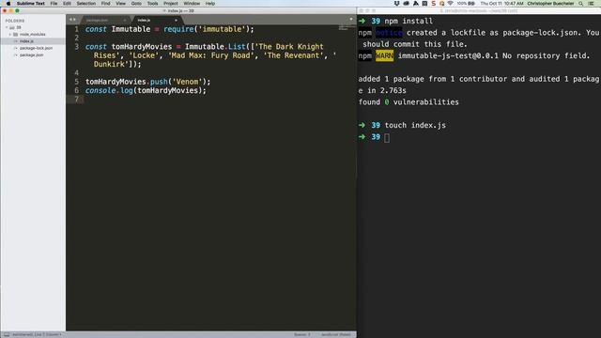Click the terminal cursor at the prompt
601x338 pixels.
(x=387, y=138)
